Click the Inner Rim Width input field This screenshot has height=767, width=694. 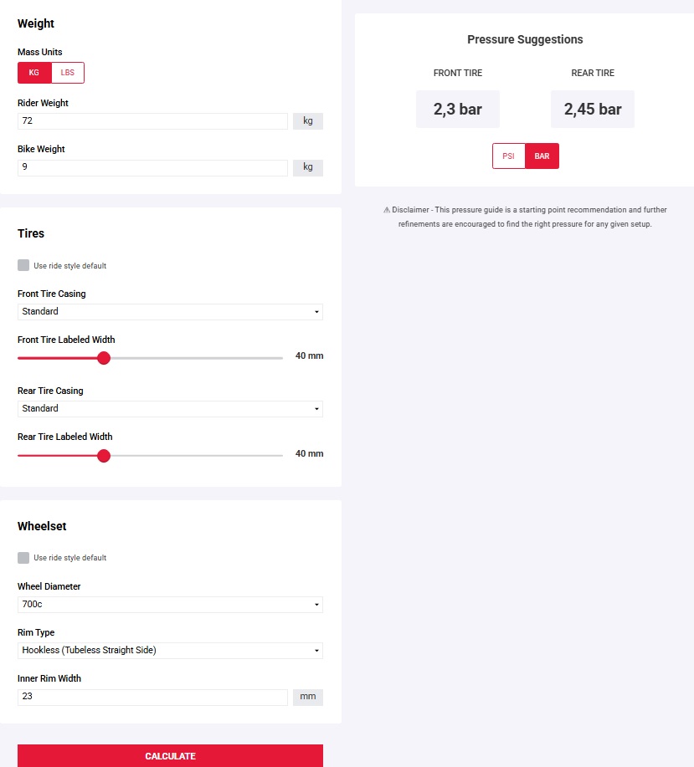click(152, 698)
